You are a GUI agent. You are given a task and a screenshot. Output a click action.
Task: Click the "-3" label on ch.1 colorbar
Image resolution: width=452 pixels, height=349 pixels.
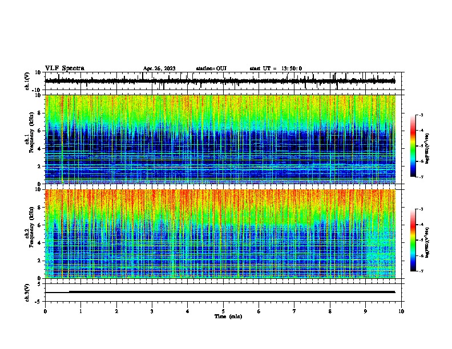(x=421, y=115)
